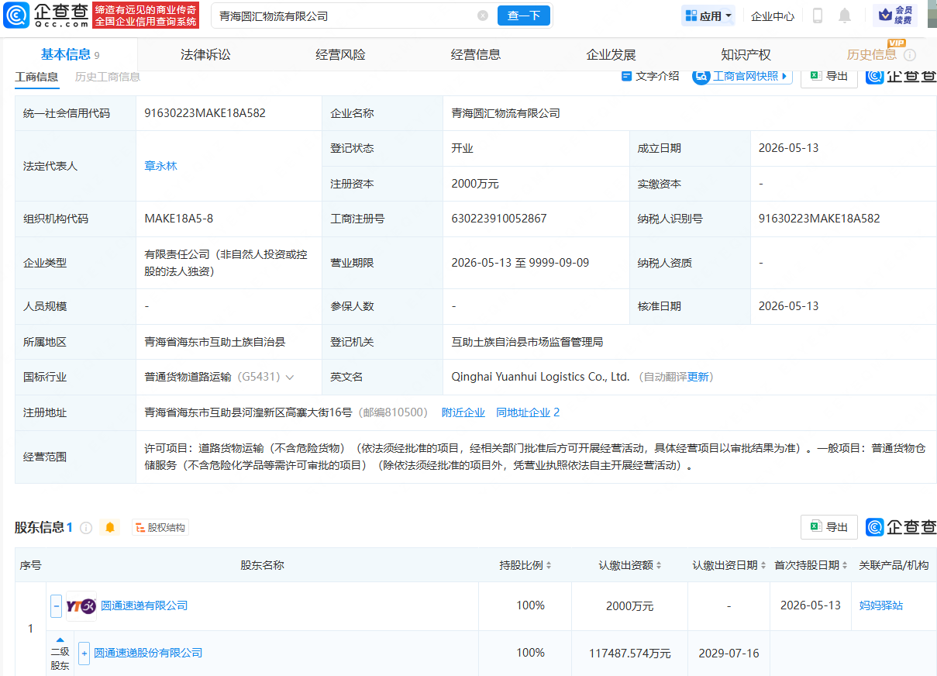Click 更新 next to English name
The height and width of the screenshot is (676, 937).
[x=698, y=378]
